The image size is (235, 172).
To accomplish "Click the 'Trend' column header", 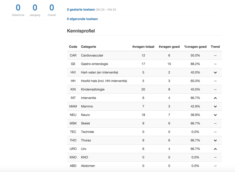I will coord(215,47).
